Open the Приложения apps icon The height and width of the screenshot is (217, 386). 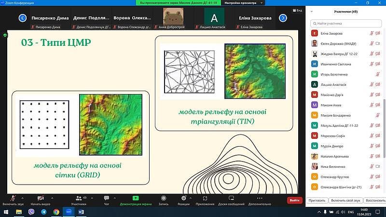tap(205, 198)
